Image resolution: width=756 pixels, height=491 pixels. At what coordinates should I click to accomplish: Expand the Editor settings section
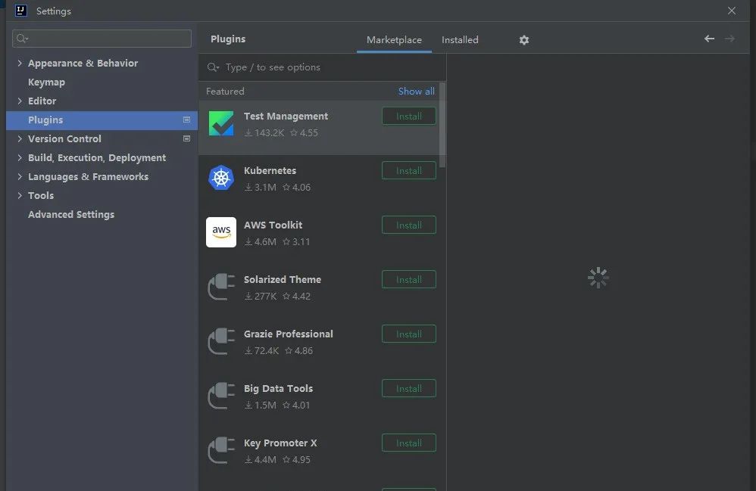20,101
